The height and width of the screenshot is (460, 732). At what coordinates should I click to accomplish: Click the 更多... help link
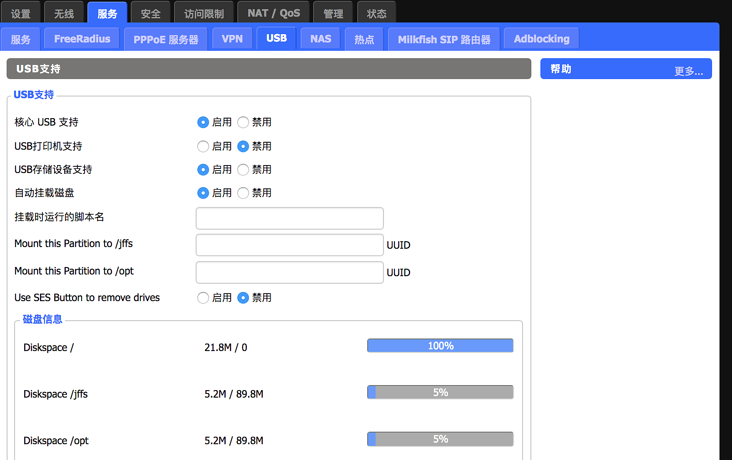click(688, 71)
